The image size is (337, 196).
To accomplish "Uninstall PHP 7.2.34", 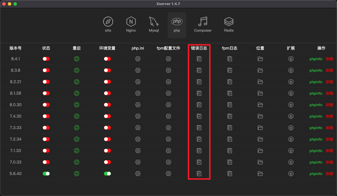I will 329,139.
